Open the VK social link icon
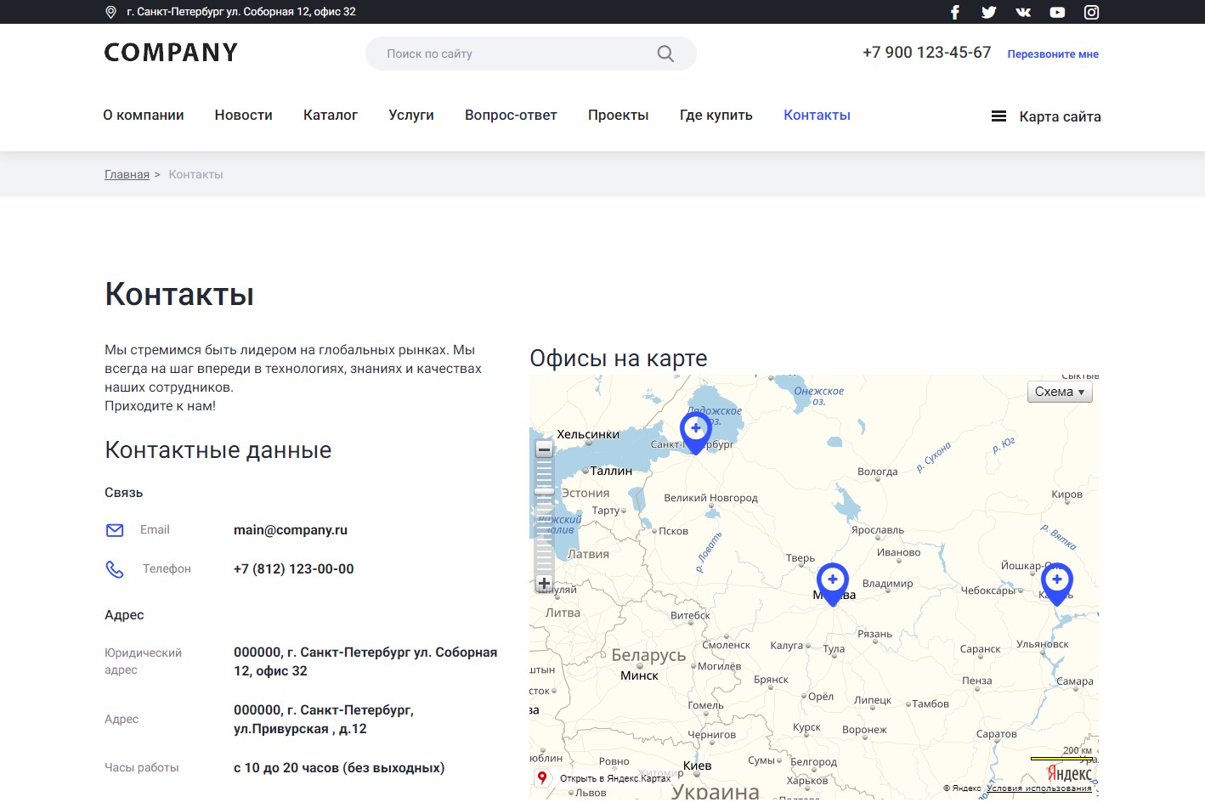Viewport: 1205px width, 808px height. (1023, 12)
